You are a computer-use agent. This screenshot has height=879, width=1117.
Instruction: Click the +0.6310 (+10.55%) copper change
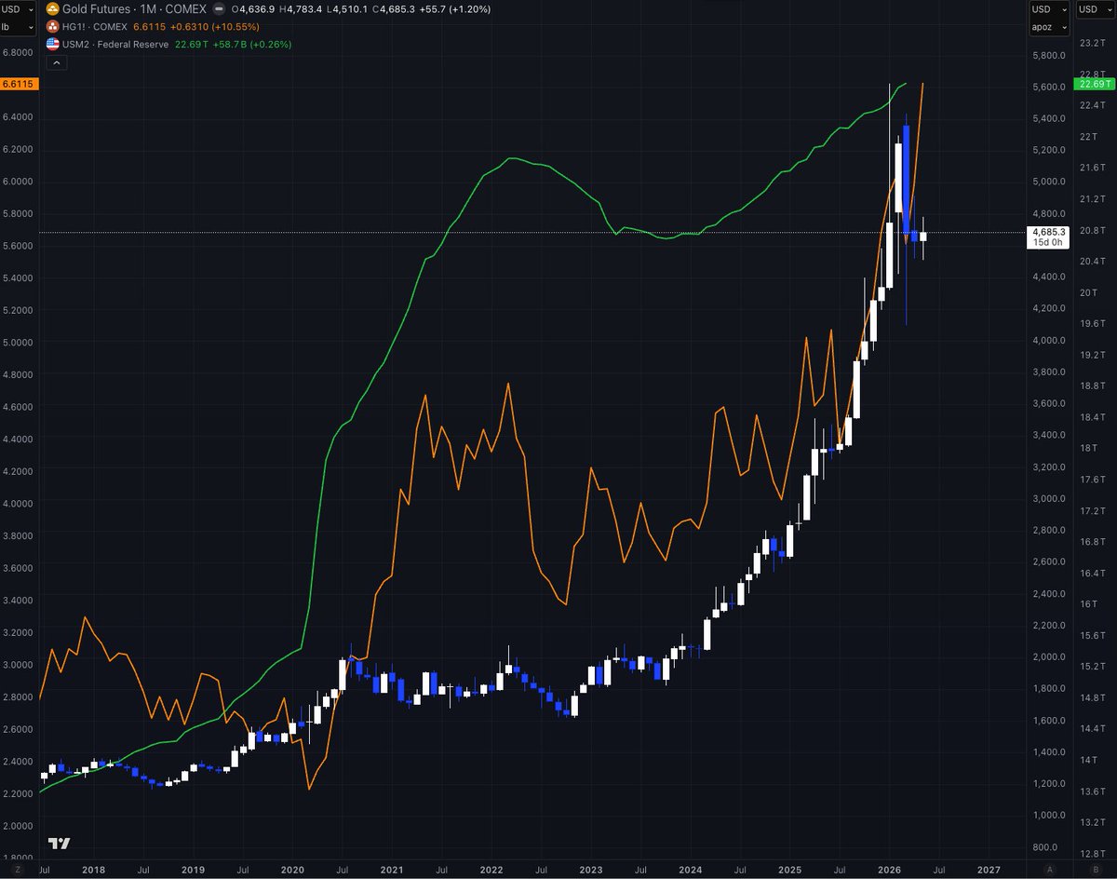coord(217,27)
